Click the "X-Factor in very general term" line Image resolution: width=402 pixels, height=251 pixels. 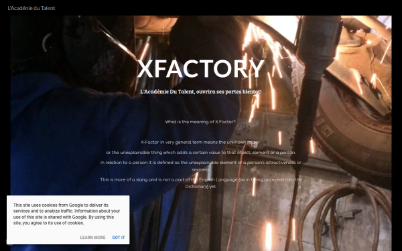tap(200, 142)
